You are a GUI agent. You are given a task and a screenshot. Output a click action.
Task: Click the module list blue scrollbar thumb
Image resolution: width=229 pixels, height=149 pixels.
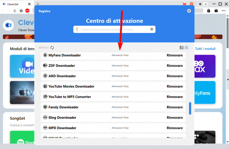[190, 108]
